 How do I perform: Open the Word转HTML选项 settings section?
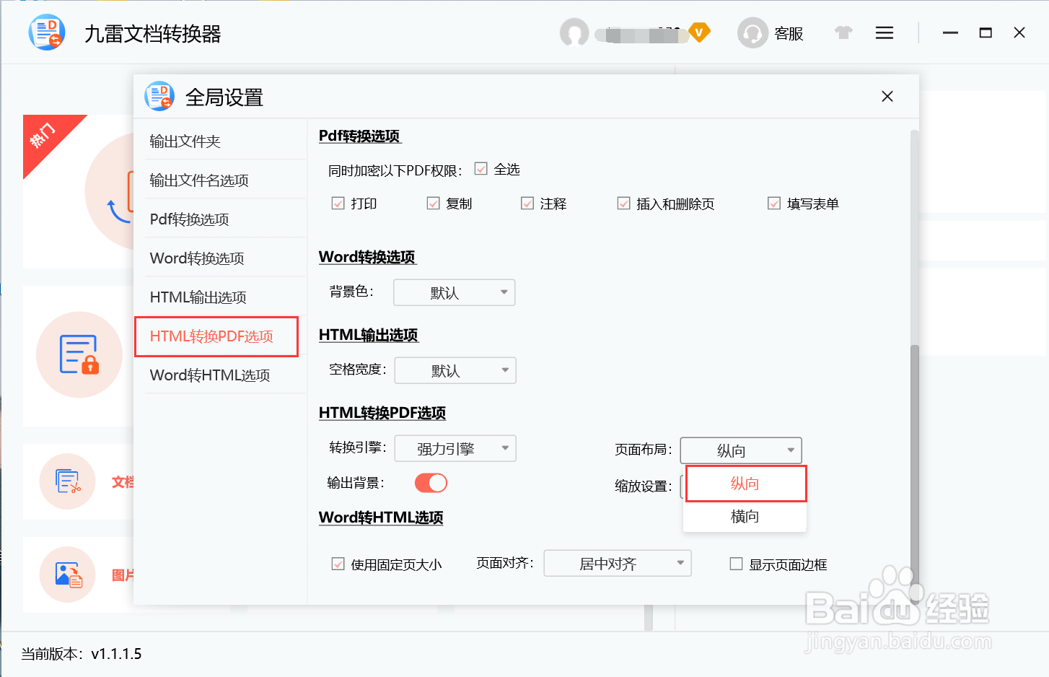[x=210, y=375]
